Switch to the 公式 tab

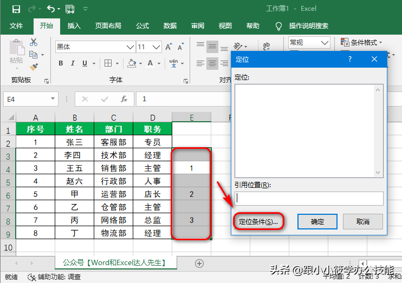(x=142, y=26)
